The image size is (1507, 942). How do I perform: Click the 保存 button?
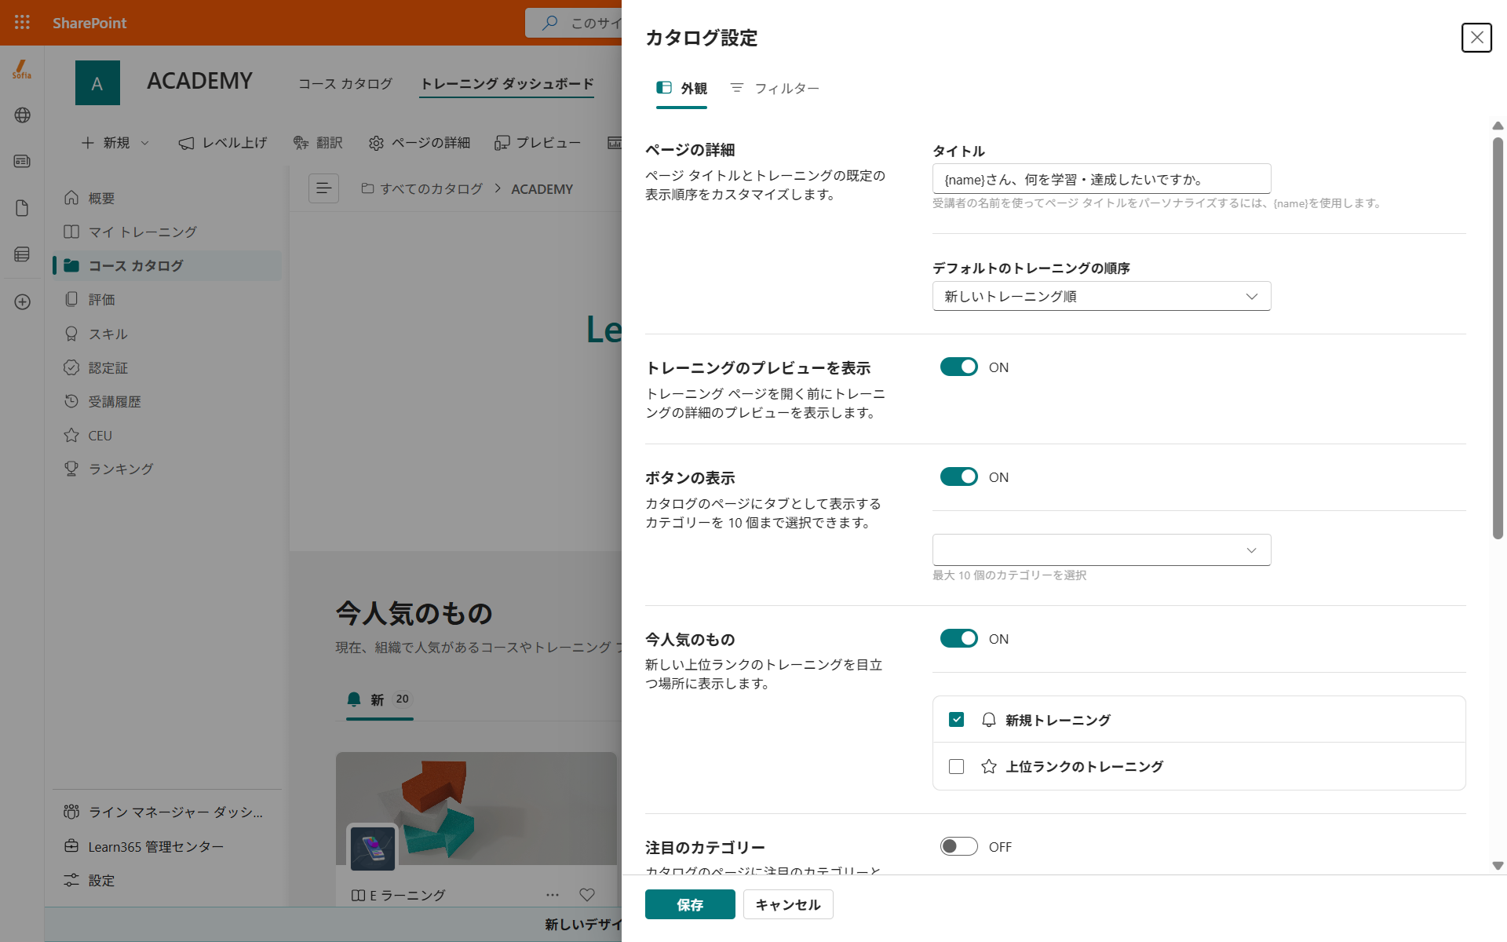click(x=690, y=904)
